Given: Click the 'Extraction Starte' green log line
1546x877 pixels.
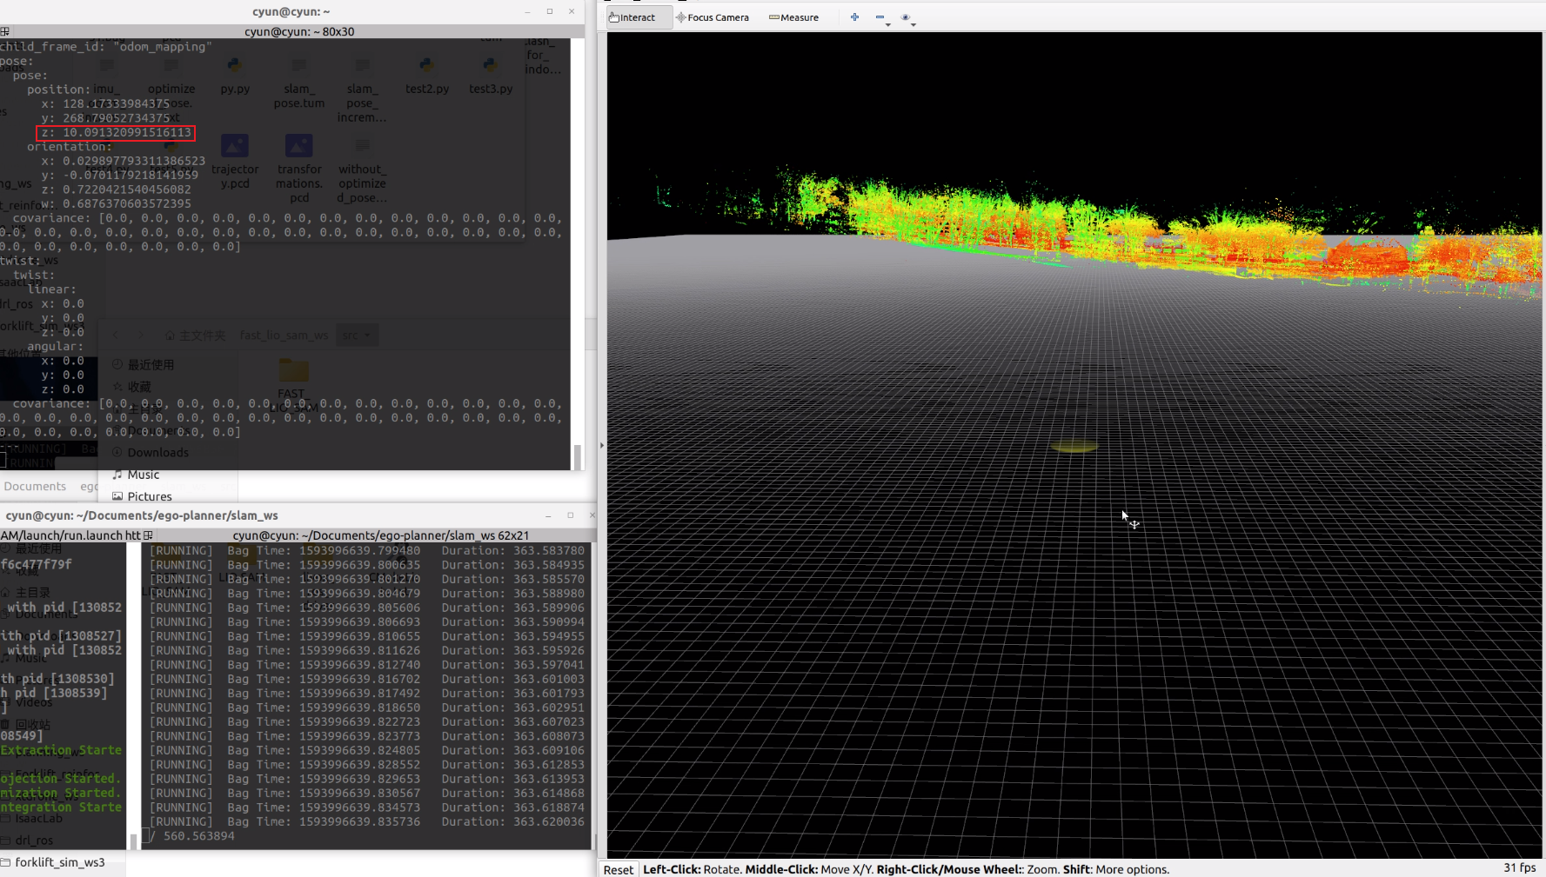Looking at the screenshot, I should [x=61, y=750].
